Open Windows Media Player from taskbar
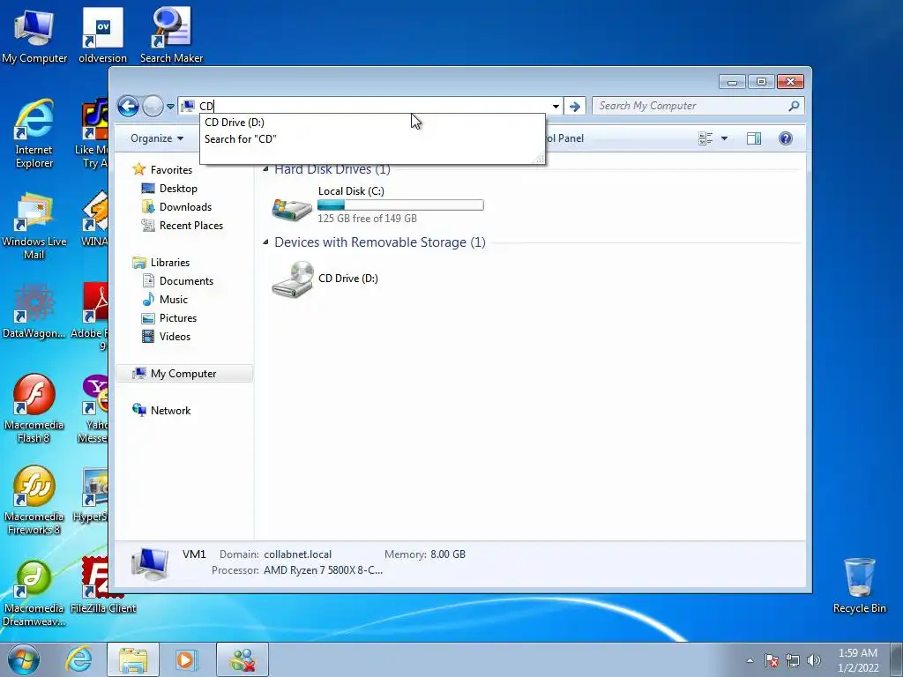 pos(186,659)
